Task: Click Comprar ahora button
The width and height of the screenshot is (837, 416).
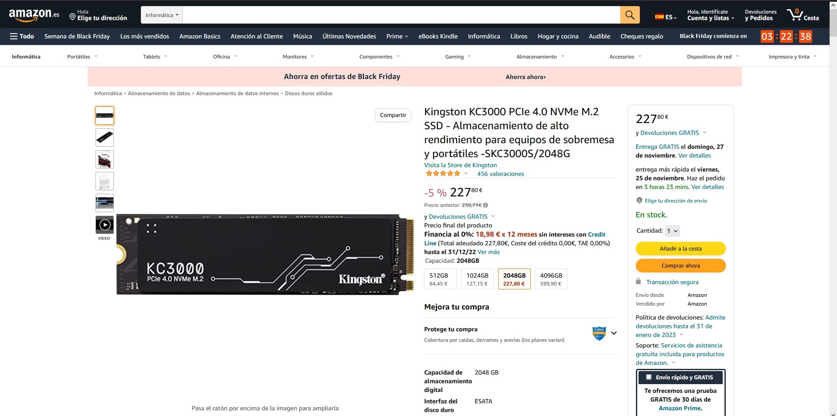Action: point(680,265)
